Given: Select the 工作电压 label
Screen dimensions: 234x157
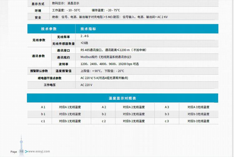Looking at the screenshot, I should (x=50, y=85).
